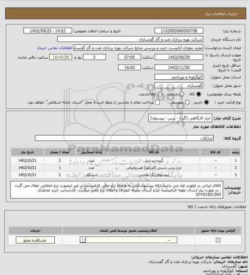This screenshot has width=250, height=275.
Task: Click the response time field 07:00
Action: (x=129, y=57)
